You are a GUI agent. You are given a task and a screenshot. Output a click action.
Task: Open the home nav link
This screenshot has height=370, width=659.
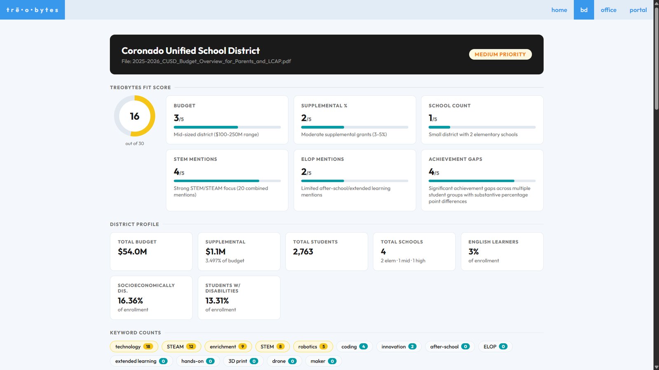coord(559,10)
